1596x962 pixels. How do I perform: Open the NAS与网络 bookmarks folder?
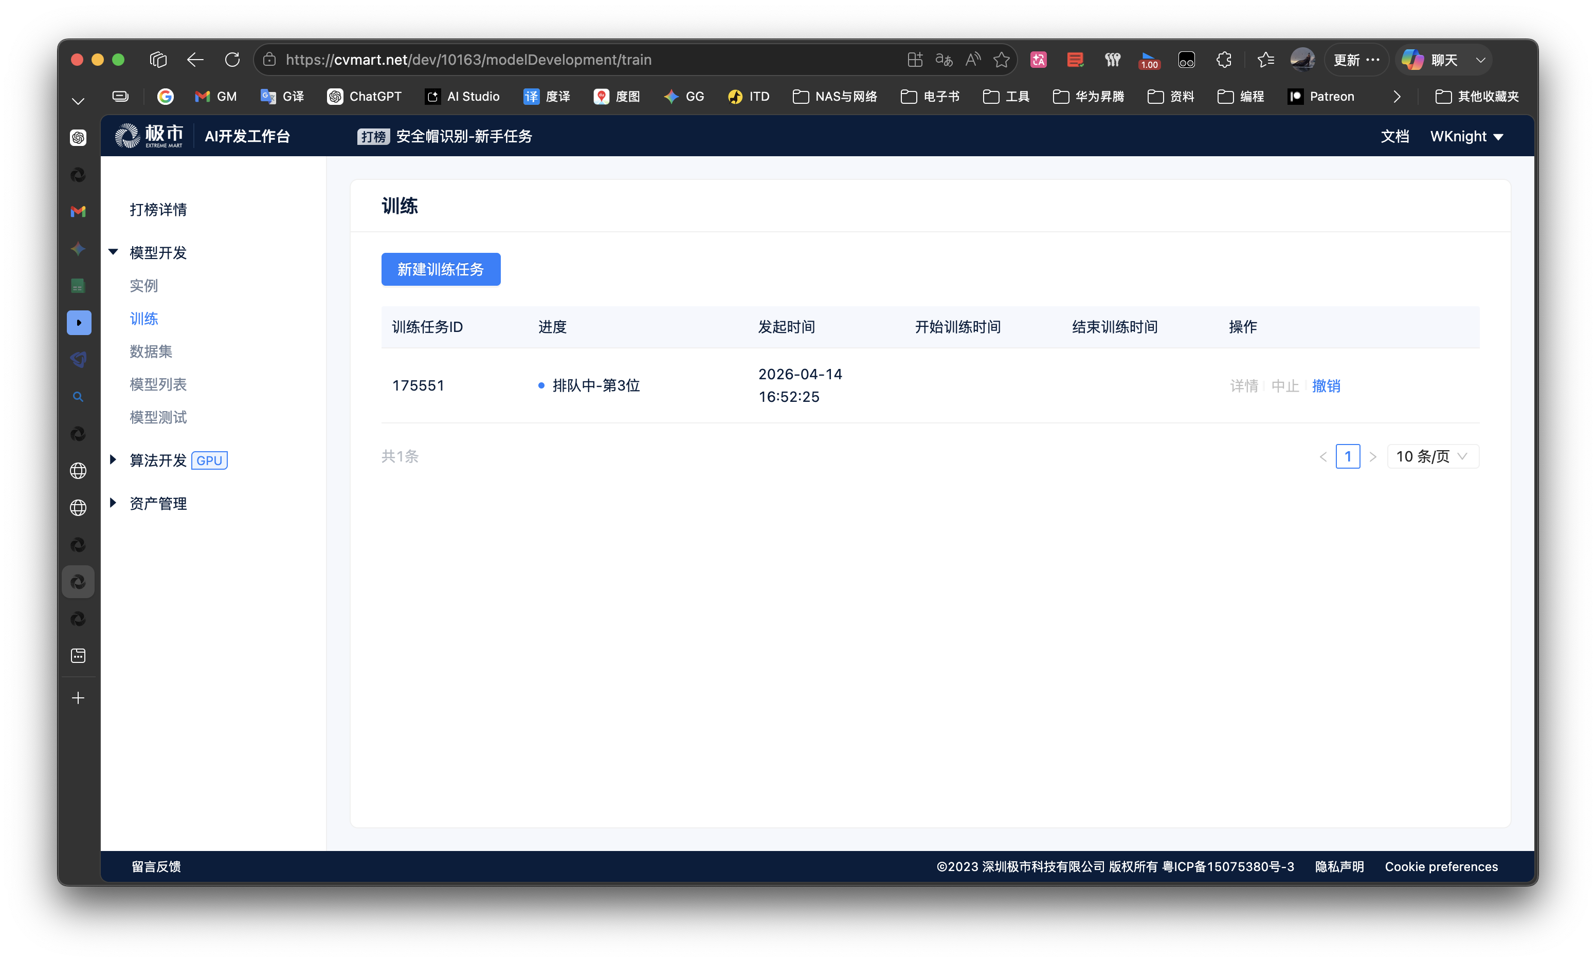coord(835,97)
